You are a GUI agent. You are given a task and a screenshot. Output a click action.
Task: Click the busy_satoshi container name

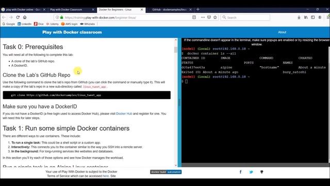pos(294,72)
